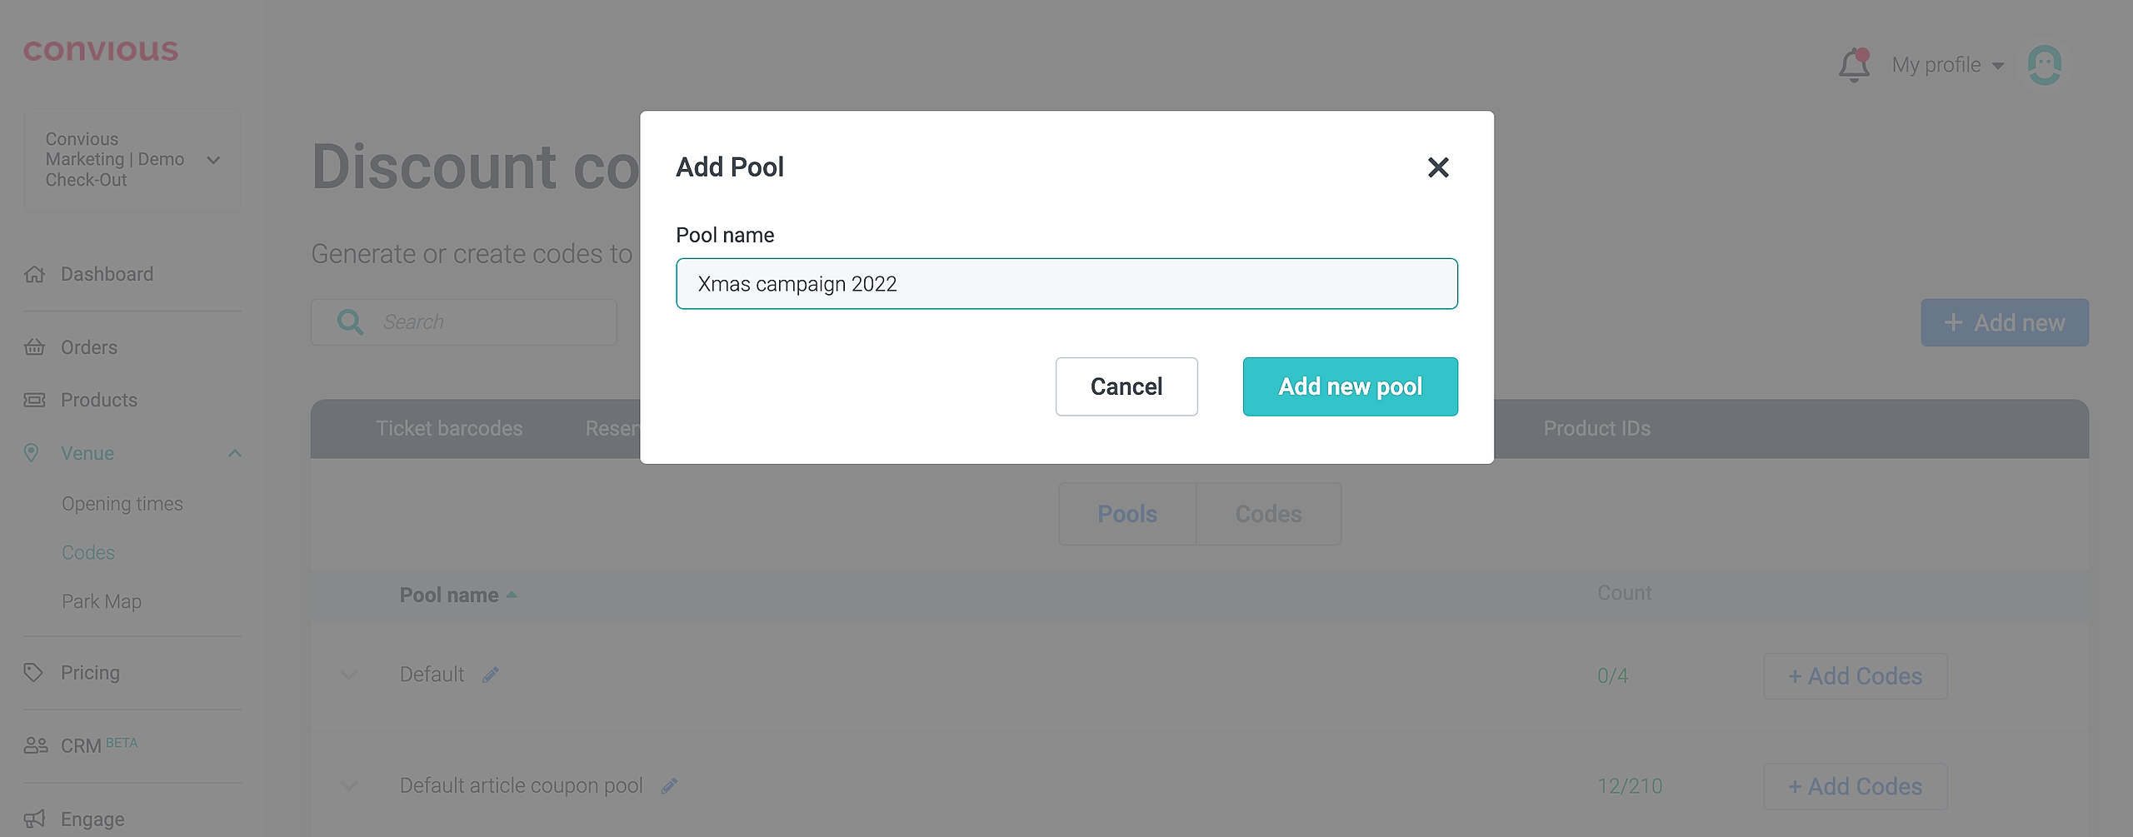Screen dimensions: 2133x837
Task: Open the My profile dropdown
Action: coord(1947,65)
